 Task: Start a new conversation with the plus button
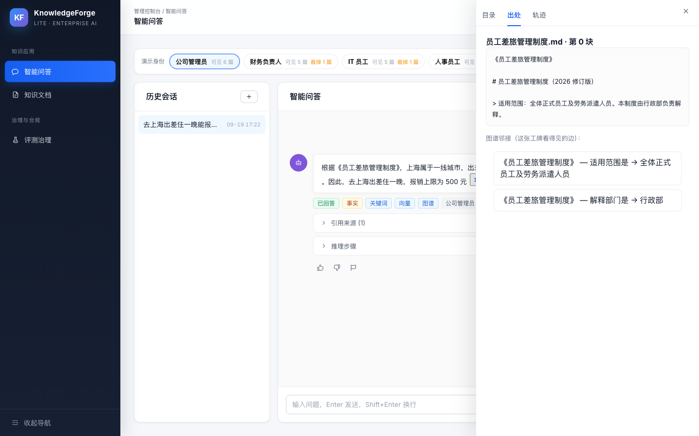click(249, 96)
